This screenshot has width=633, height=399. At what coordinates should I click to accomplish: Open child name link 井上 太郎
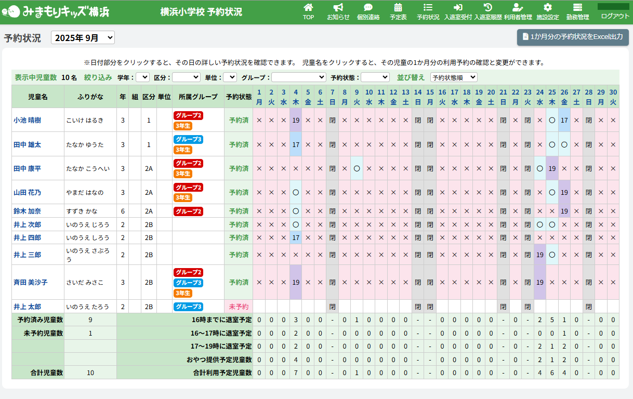(27, 307)
